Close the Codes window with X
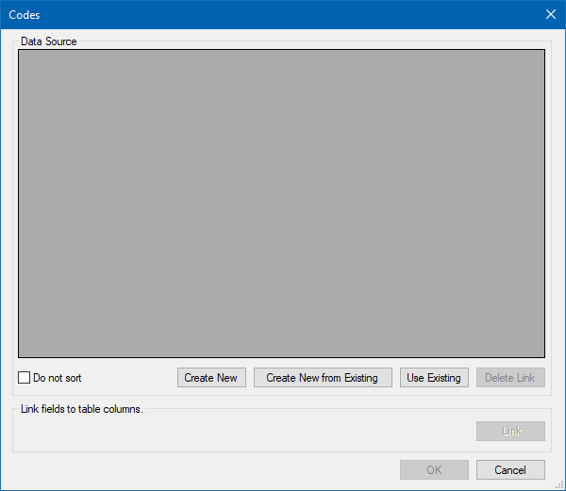This screenshot has width=566, height=491. pyautogui.click(x=551, y=14)
